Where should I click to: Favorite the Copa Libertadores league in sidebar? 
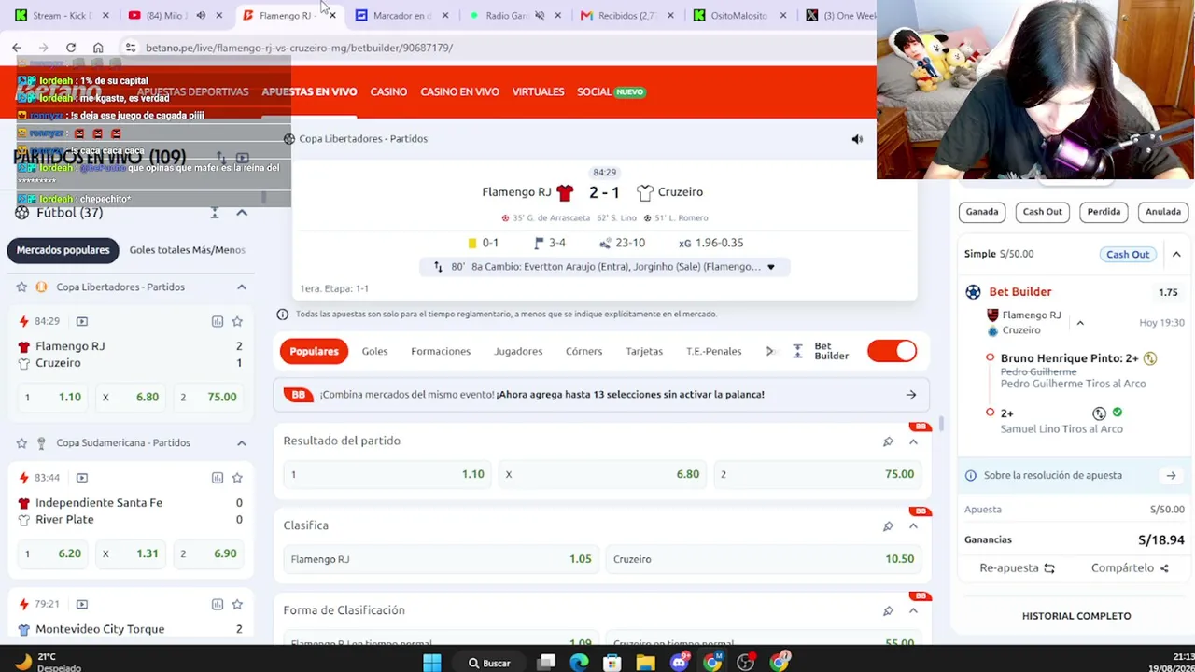click(x=21, y=287)
